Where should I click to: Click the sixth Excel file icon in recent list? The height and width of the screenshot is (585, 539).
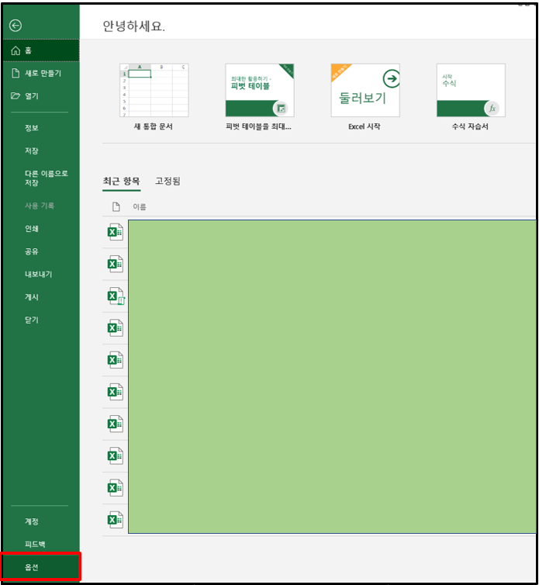(116, 392)
